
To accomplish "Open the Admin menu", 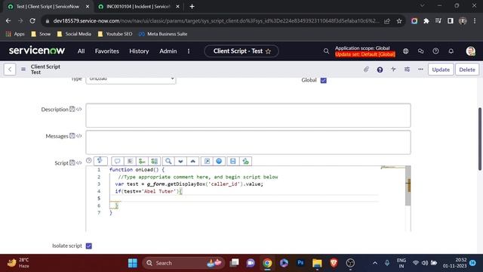I will 168,51.
